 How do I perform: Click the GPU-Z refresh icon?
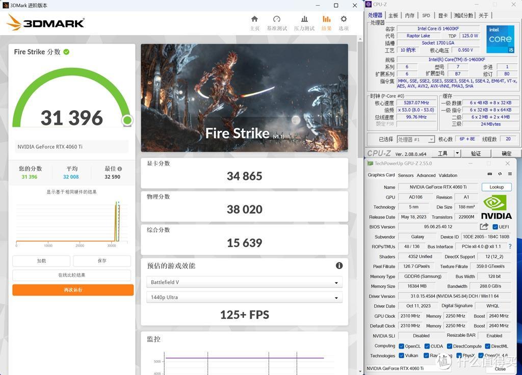coord(500,174)
